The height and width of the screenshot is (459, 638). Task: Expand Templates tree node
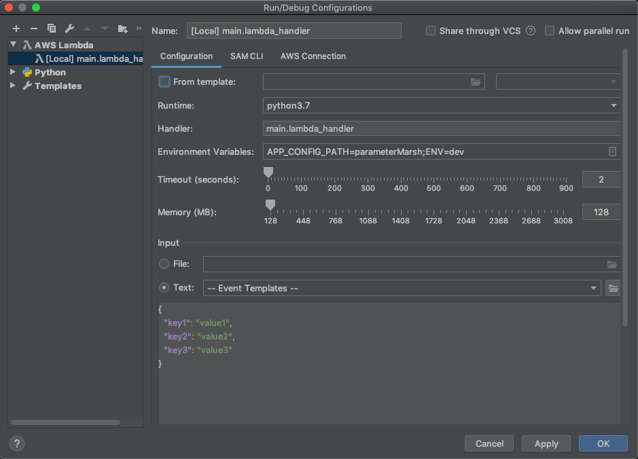13,86
